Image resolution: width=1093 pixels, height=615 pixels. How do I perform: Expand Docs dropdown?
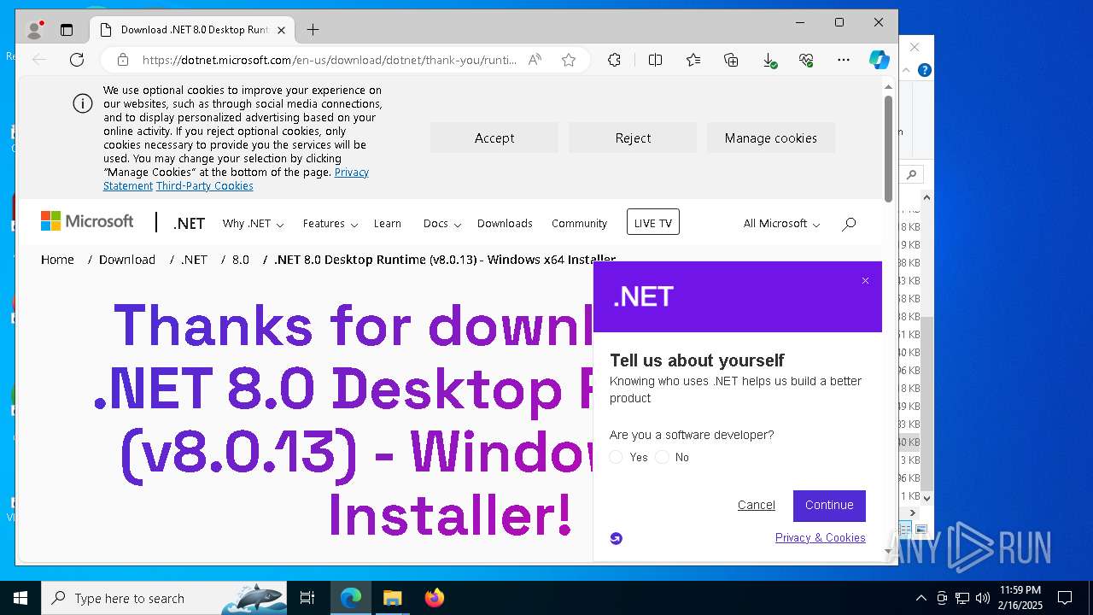[x=441, y=224]
